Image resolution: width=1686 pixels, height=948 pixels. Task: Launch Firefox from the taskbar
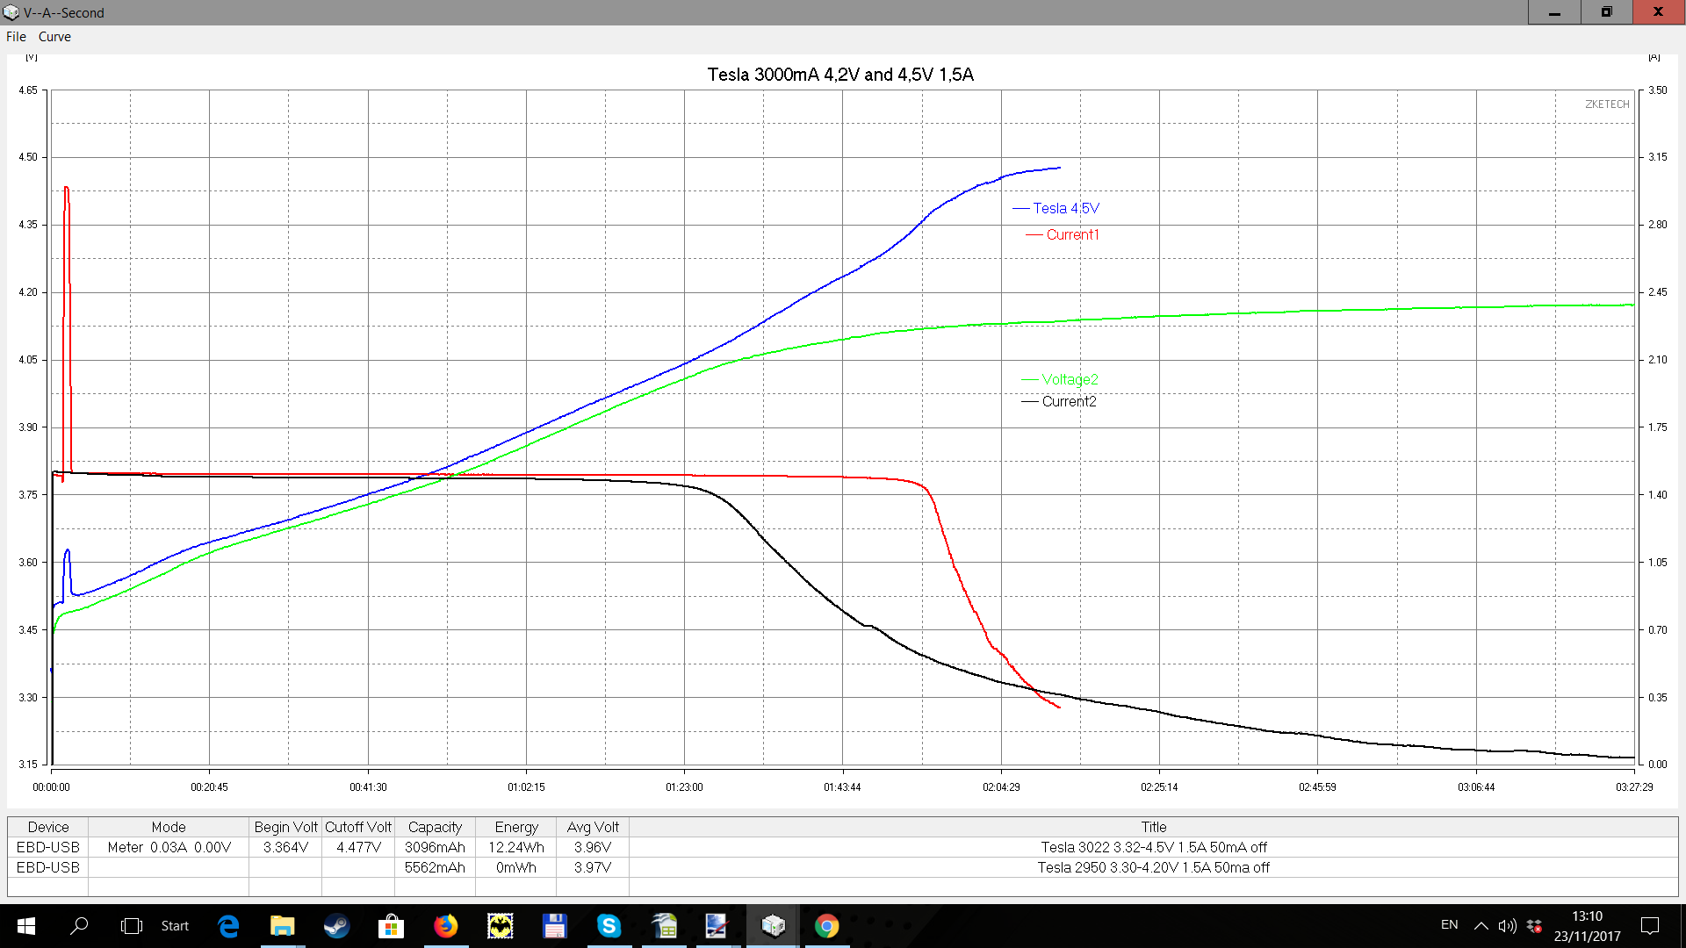tap(445, 926)
